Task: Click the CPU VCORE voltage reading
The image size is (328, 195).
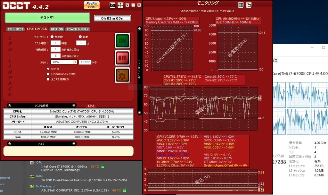Action: click(177, 137)
